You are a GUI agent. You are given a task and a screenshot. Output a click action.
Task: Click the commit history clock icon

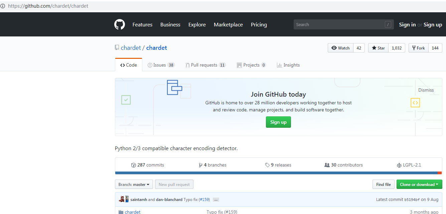click(134, 165)
